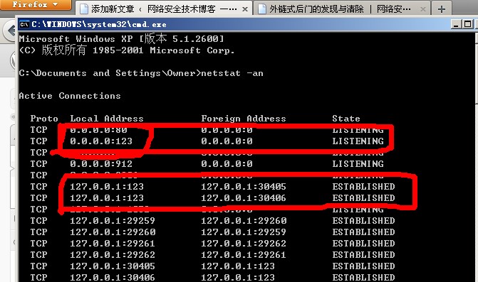The image size is (478, 282).
Task: Click page icon on 外链式后门 tab
Action: pyautogui.click(x=262, y=9)
